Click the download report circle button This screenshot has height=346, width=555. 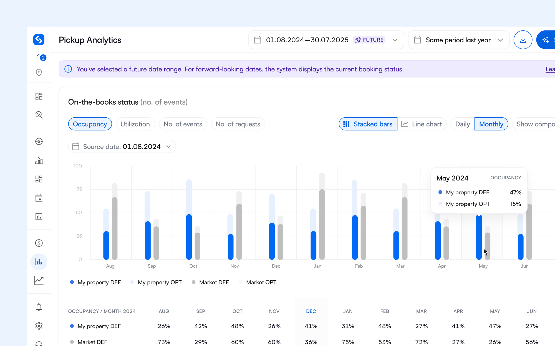523,40
